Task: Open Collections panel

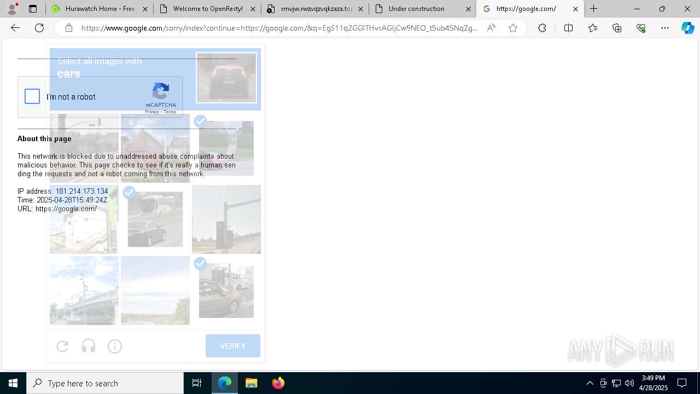Action: pyautogui.click(x=617, y=28)
